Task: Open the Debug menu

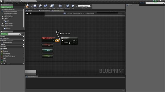Action: [17, 3]
